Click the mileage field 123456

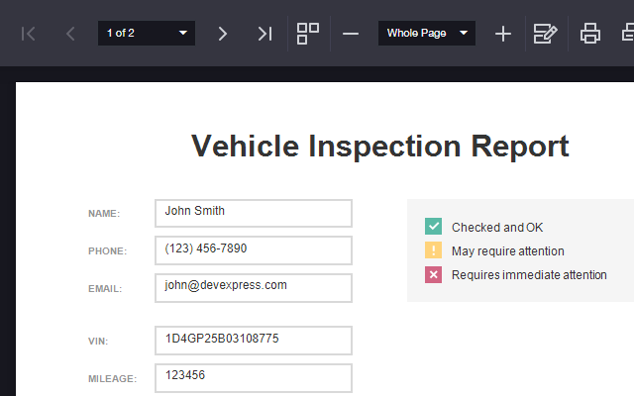[x=253, y=377]
